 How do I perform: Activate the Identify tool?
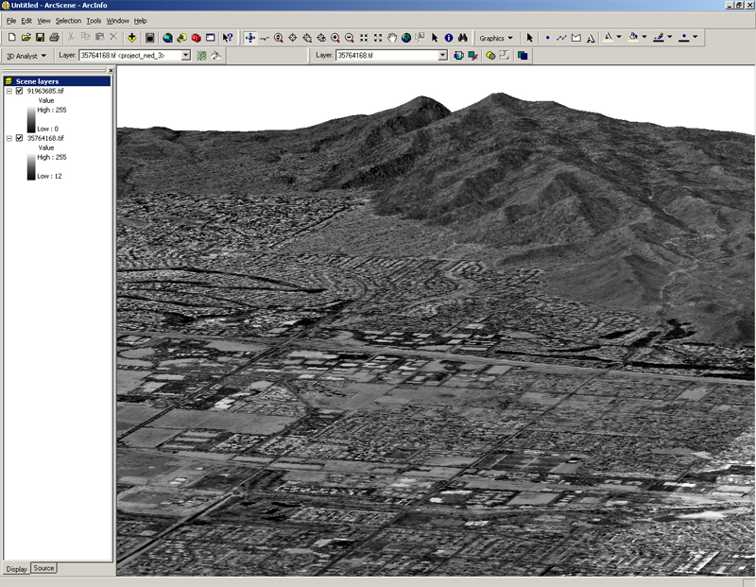coord(449,38)
